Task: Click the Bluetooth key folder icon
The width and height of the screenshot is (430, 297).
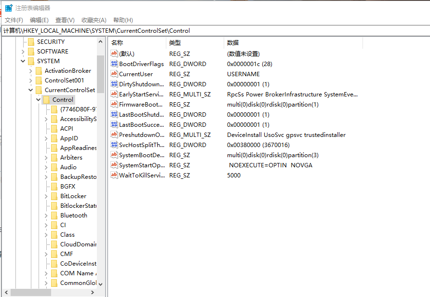Action: (x=54, y=216)
